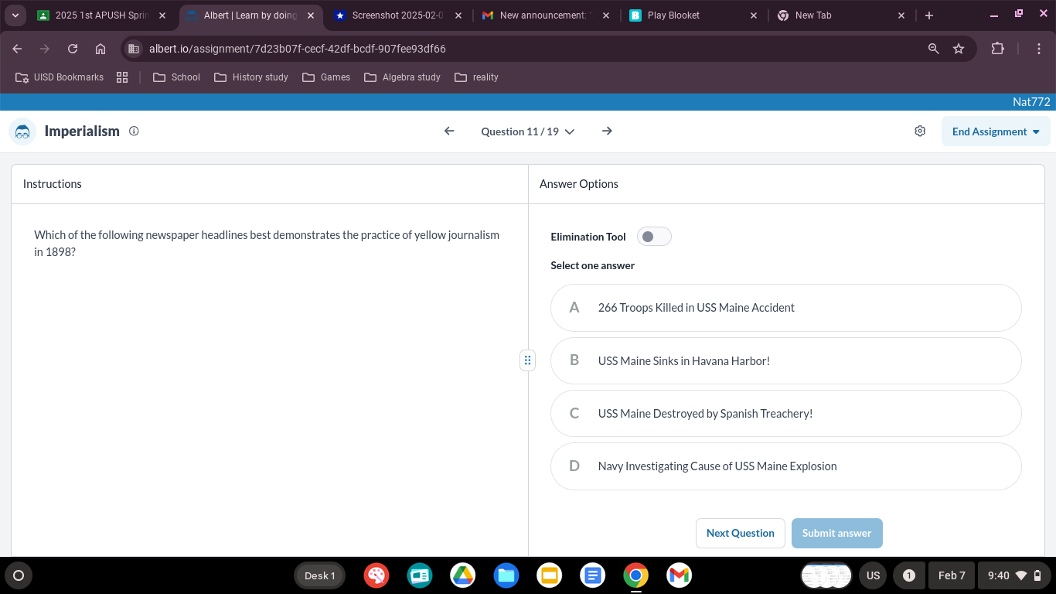Bookmark this page with the star

tap(959, 49)
